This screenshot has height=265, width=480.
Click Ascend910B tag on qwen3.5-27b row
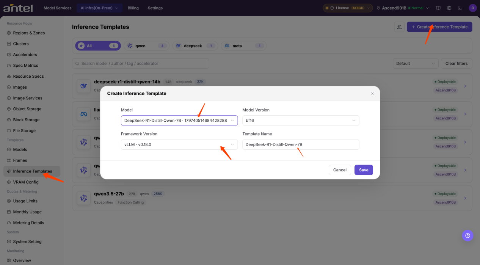(446, 202)
